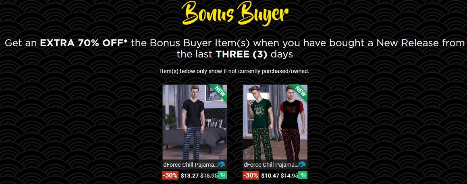The height and width of the screenshot is (184, 467).
Task: Add the $13.27 pajama item to cart
Action: click(222, 176)
